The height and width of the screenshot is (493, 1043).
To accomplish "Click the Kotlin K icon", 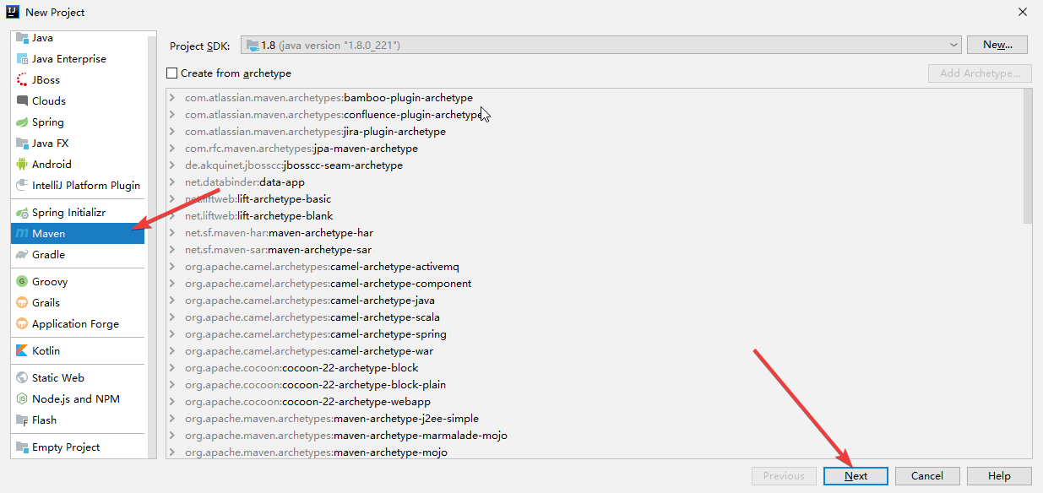I will 23,351.
